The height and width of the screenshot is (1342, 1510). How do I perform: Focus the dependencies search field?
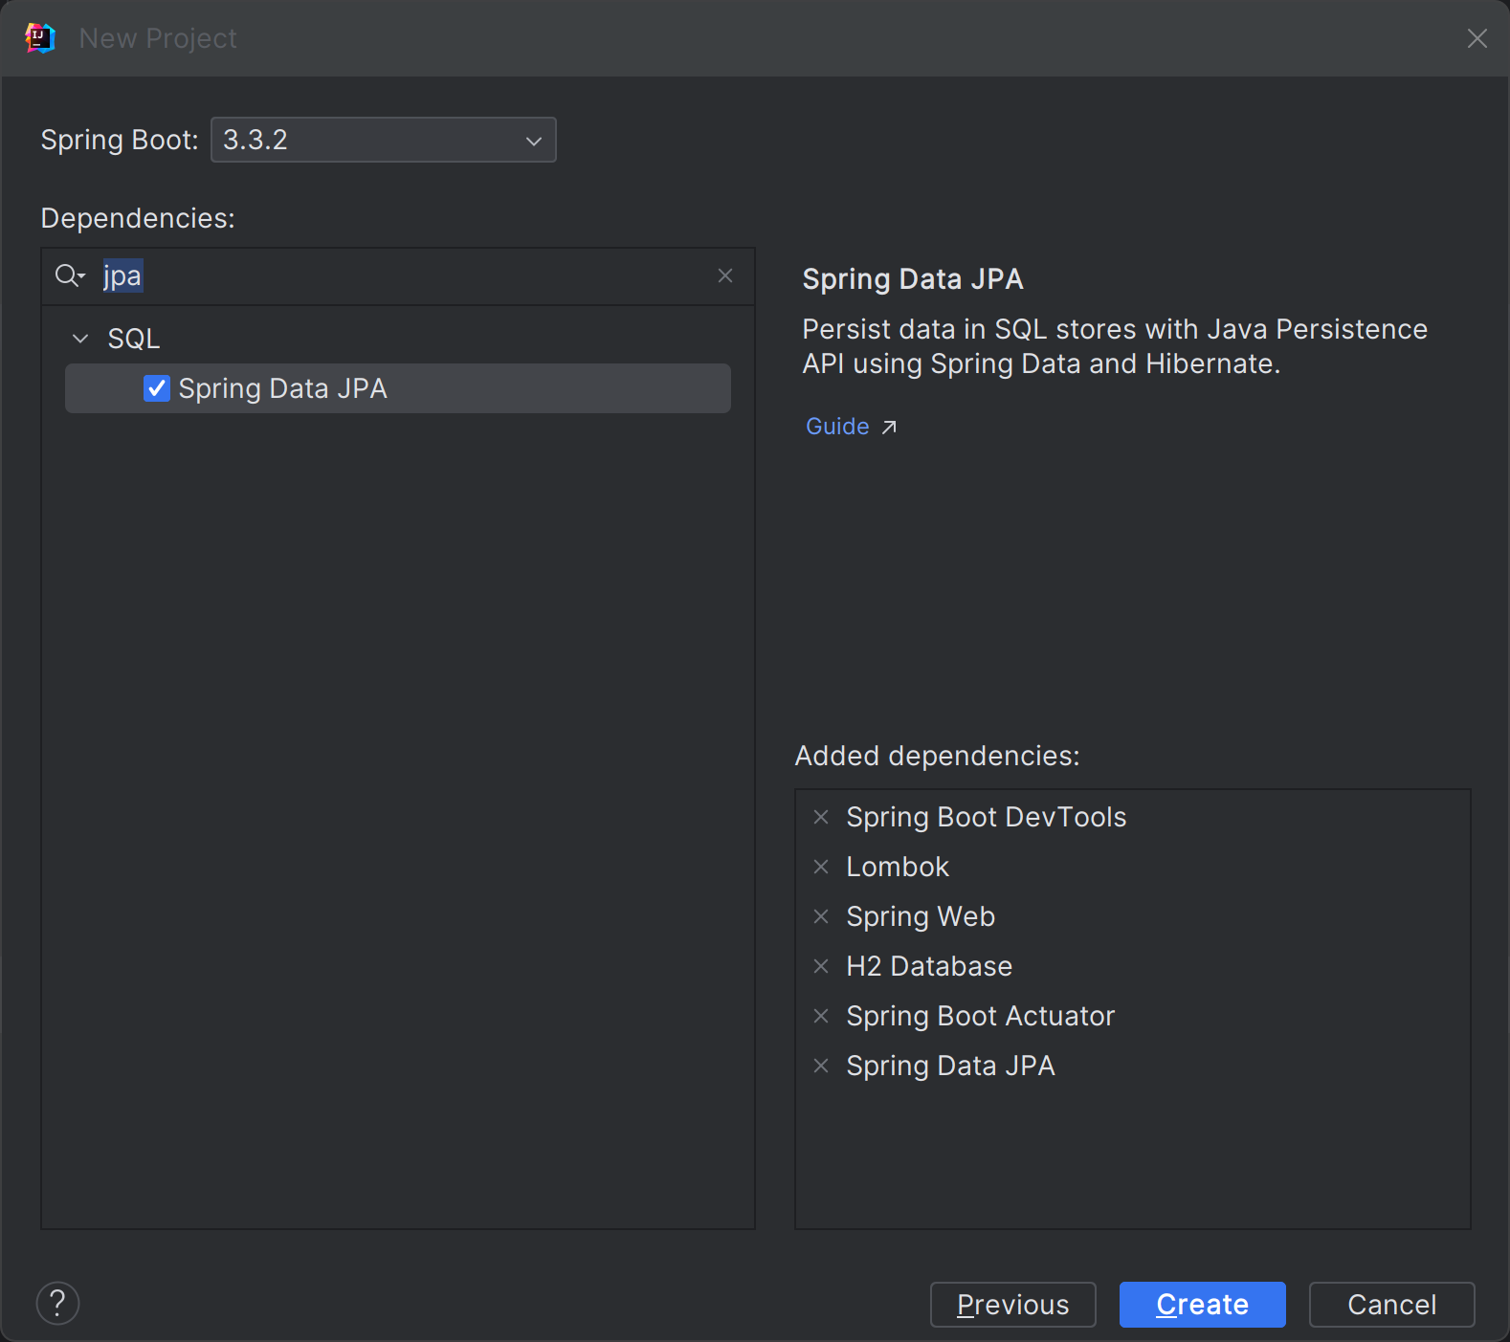(x=398, y=276)
